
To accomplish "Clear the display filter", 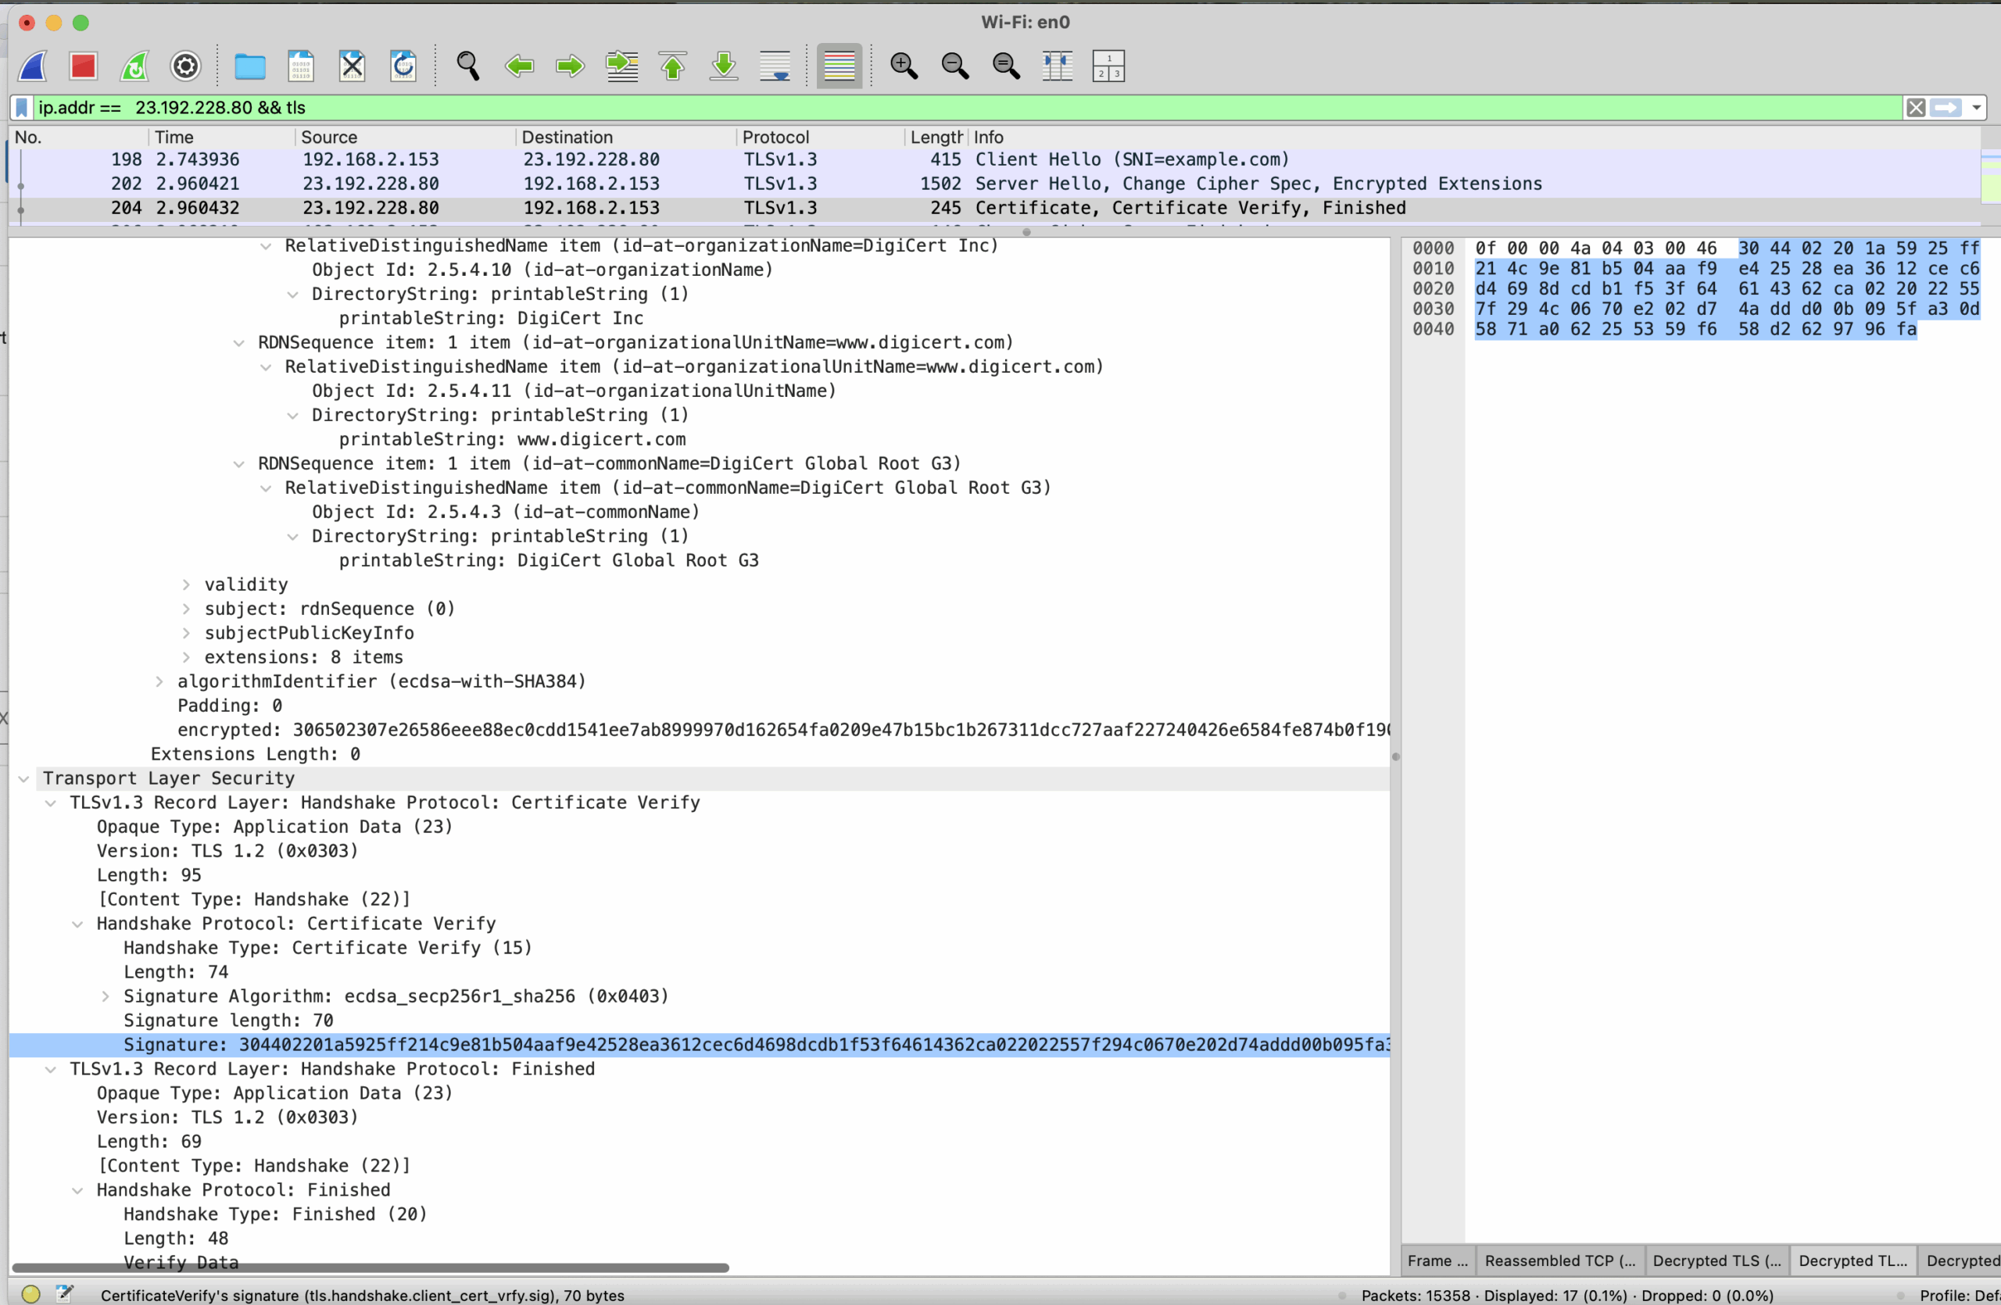I will coord(1916,108).
